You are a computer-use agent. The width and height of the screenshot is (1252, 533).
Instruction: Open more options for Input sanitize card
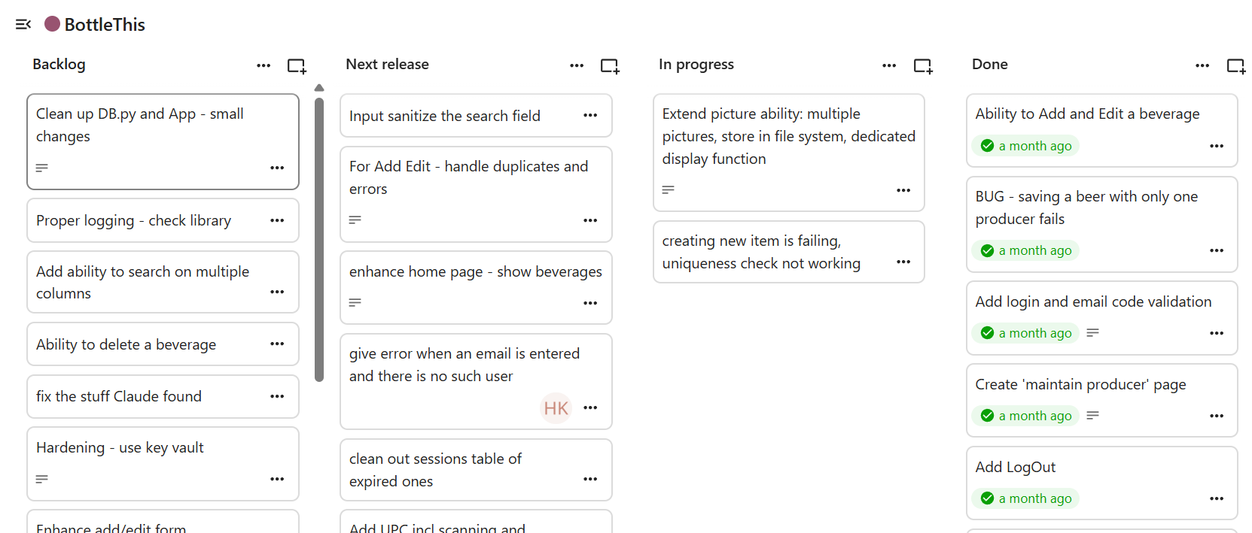click(x=590, y=115)
